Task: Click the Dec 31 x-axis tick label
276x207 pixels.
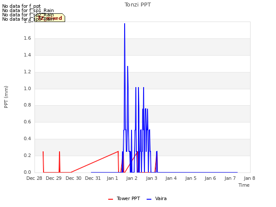Action: [x=93, y=178]
